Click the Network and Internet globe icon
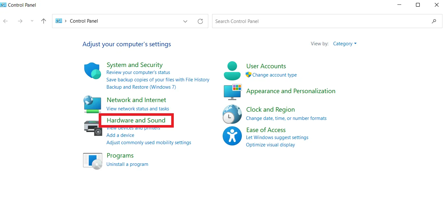The width and height of the screenshot is (445, 200). 92,105
